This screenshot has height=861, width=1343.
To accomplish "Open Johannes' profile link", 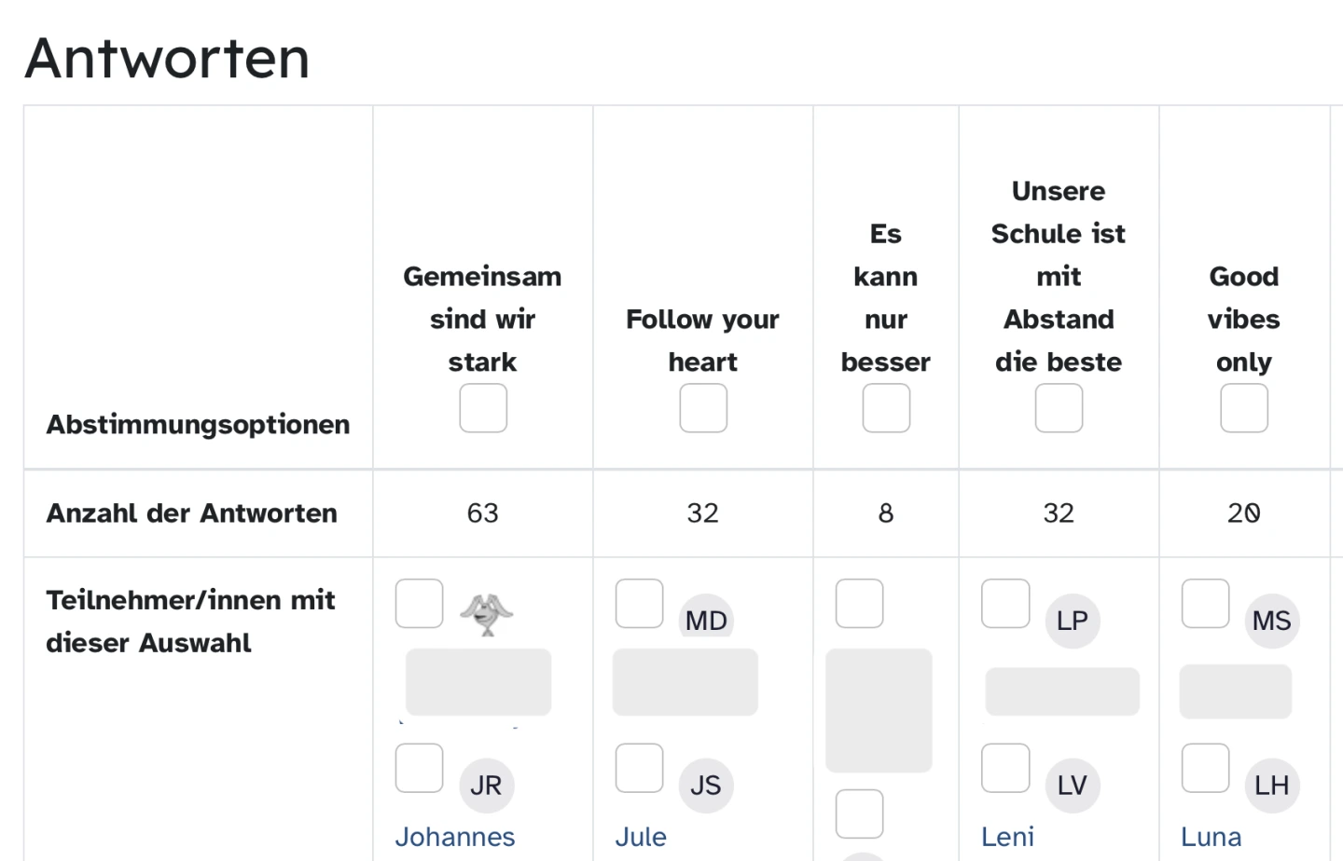I will pyautogui.click(x=455, y=837).
